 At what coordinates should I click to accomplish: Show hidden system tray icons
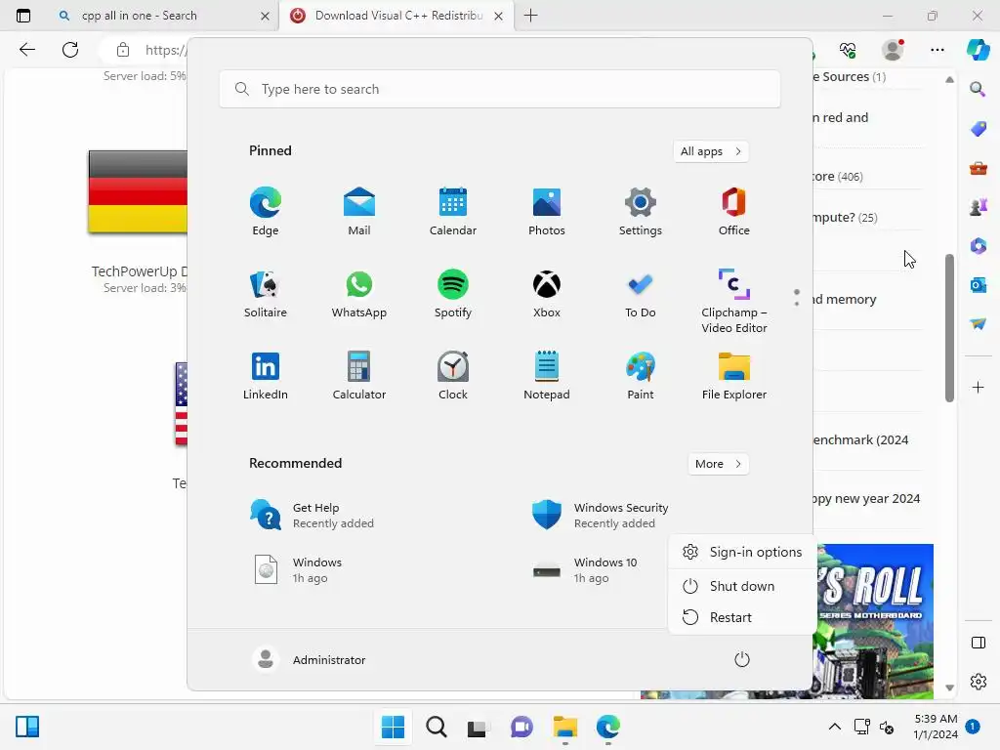(x=834, y=727)
